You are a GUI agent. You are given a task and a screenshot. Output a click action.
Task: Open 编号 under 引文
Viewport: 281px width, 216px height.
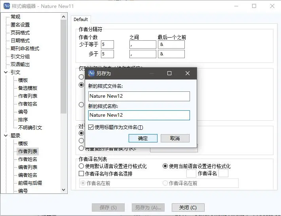click(23, 112)
